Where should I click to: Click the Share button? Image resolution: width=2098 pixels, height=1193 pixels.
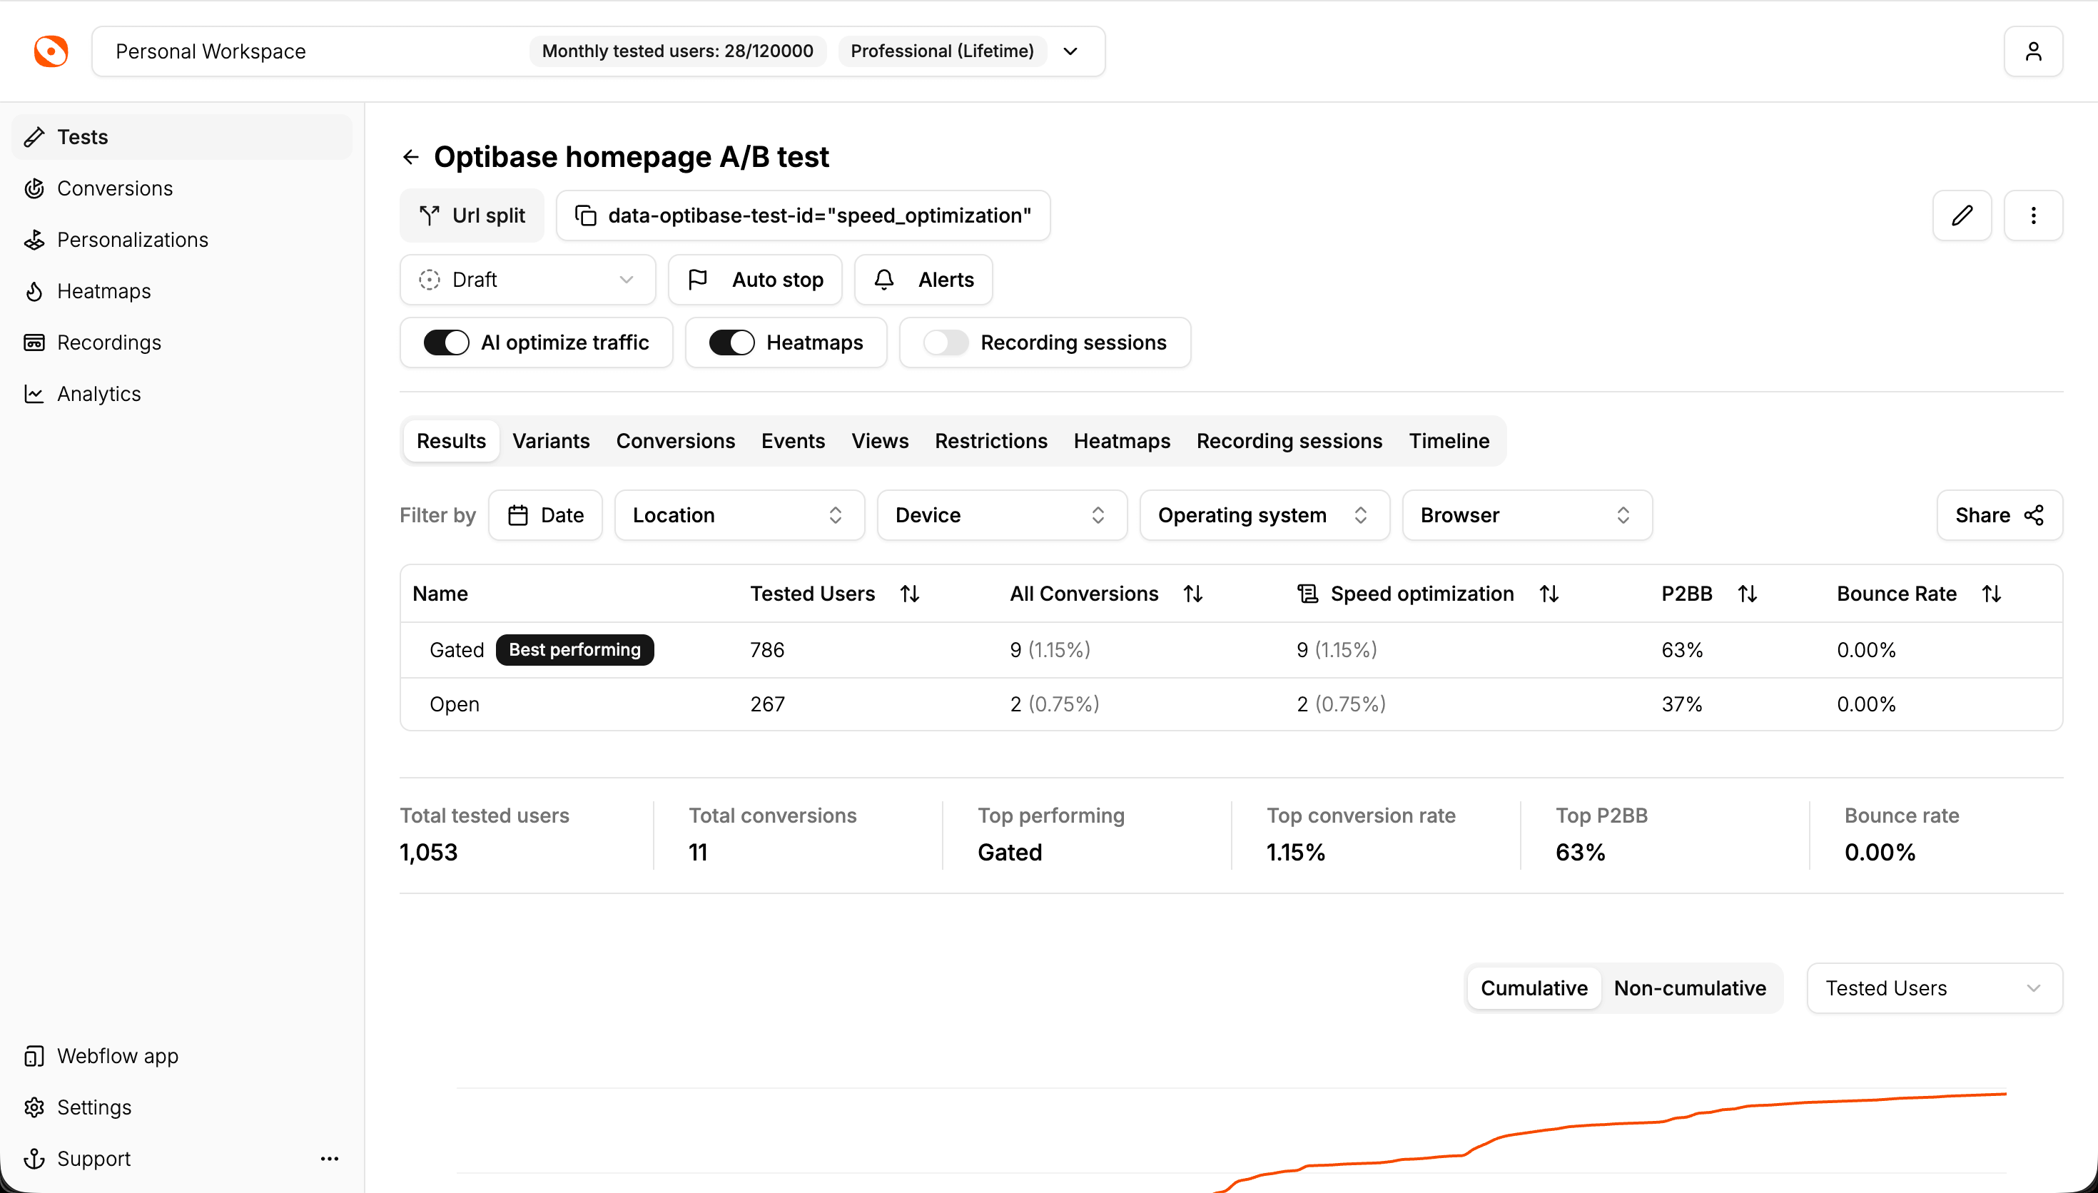(1999, 514)
